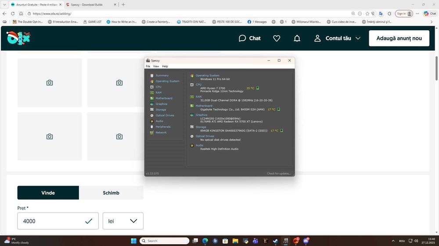The width and height of the screenshot is (439, 246).
Task: Click the motherboard temperature indicator icon
Action: (279, 109)
